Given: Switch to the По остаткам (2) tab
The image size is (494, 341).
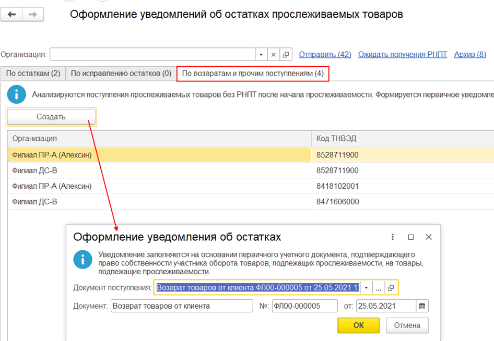Looking at the screenshot, I should pyautogui.click(x=33, y=74).
